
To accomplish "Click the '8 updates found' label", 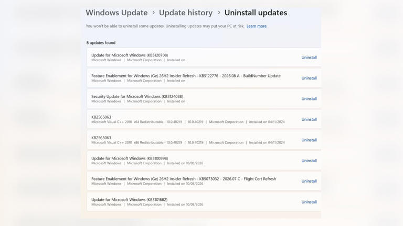I will click(x=101, y=43).
